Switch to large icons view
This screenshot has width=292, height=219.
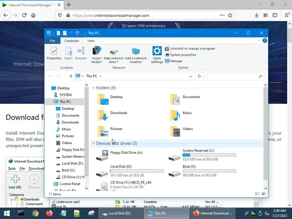tap(264, 194)
